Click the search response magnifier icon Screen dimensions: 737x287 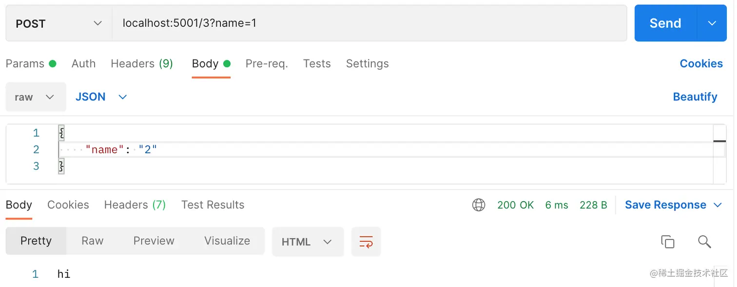(x=704, y=242)
